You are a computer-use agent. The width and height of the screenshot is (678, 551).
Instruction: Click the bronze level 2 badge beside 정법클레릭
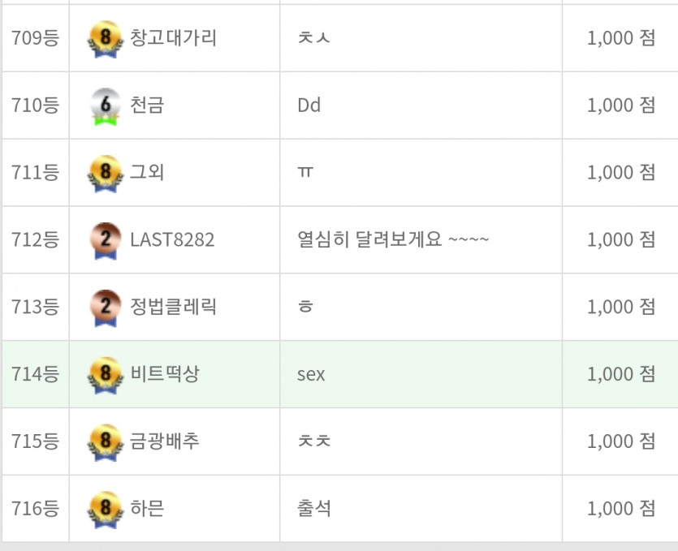click(x=105, y=308)
